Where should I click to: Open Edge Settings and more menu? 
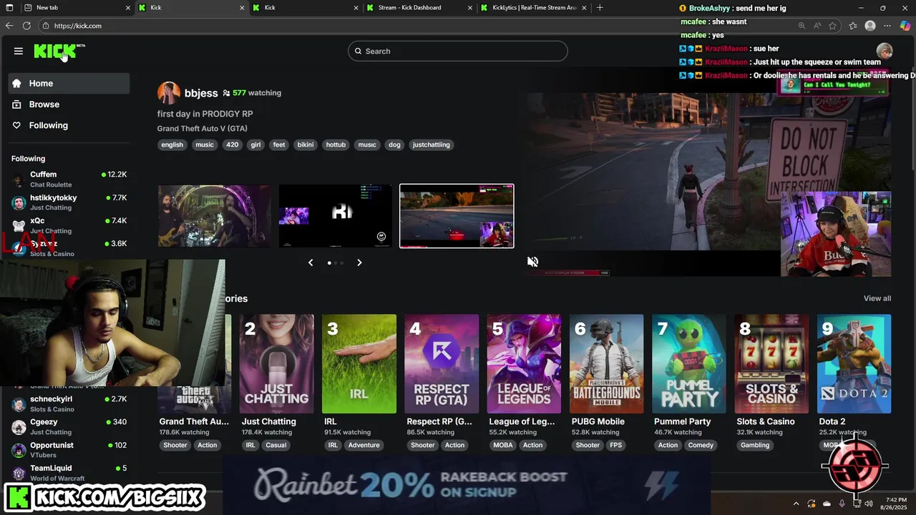(888, 26)
